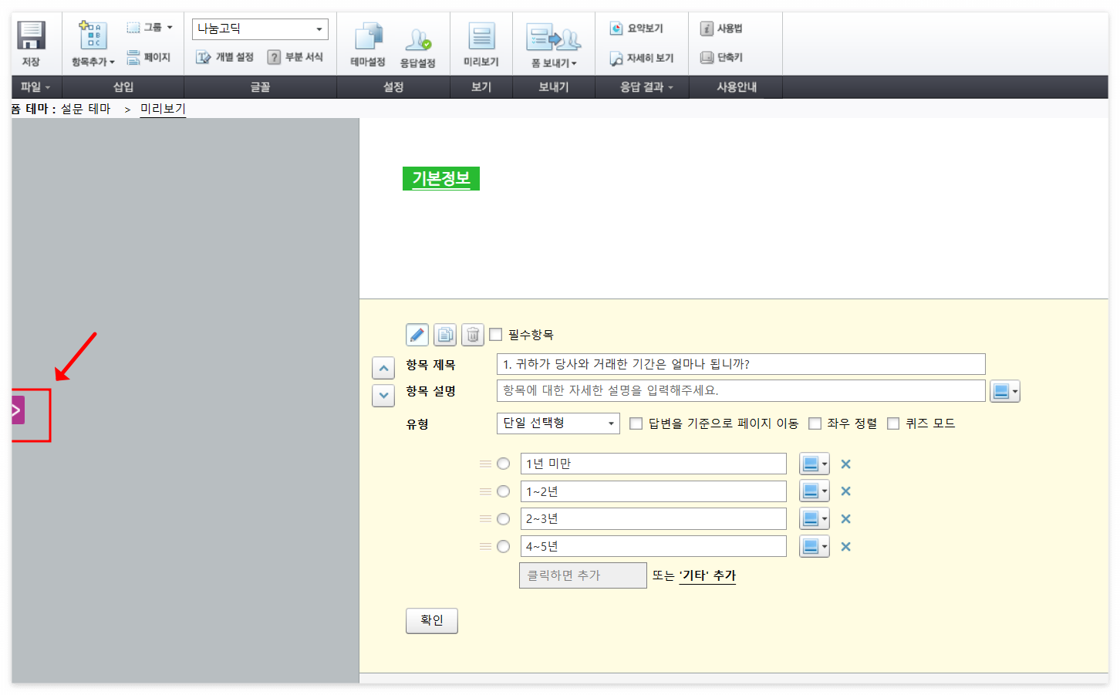
Task: Click the 항목 제목 title input field
Action: tap(740, 363)
